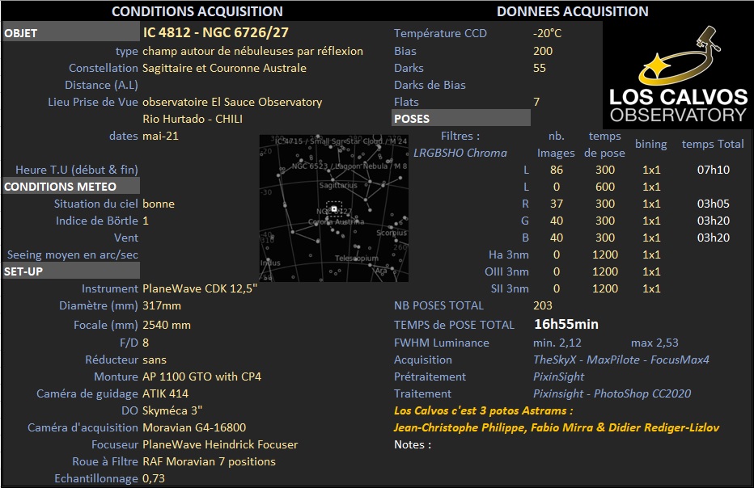Image resolution: width=754 pixels, height=488 pixels.
Task: Select the Température CCD value -20°C
Action: [x=547, y=33]
